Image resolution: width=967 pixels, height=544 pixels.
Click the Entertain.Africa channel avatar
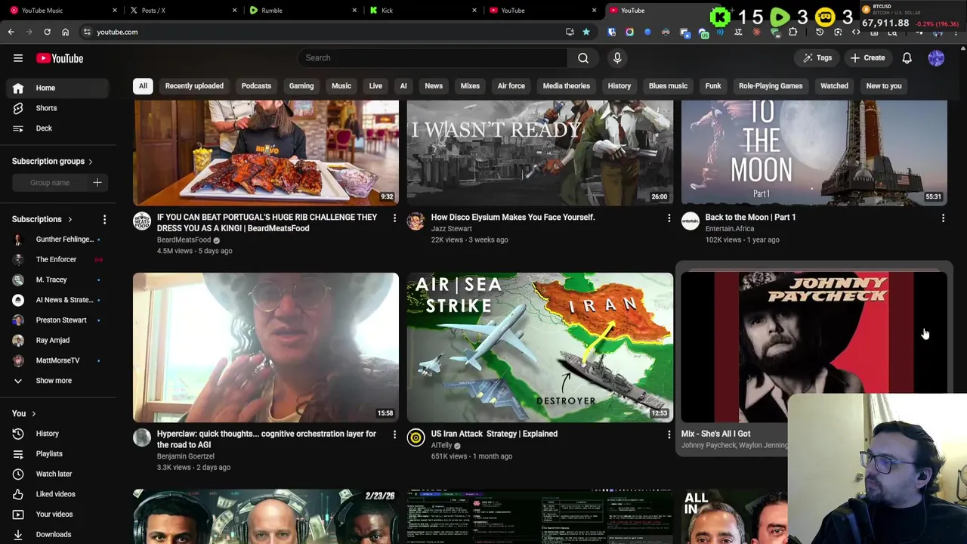pyautogui.click(x=690, y=221)
